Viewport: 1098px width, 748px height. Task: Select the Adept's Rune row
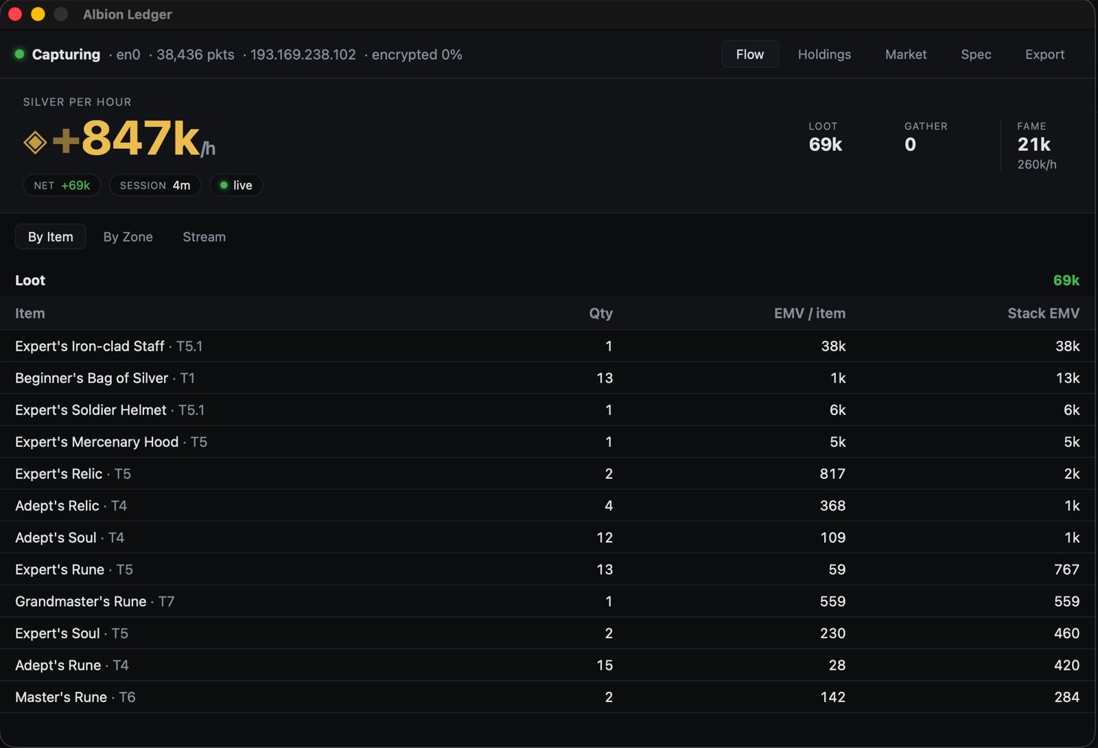coord(548,665)
